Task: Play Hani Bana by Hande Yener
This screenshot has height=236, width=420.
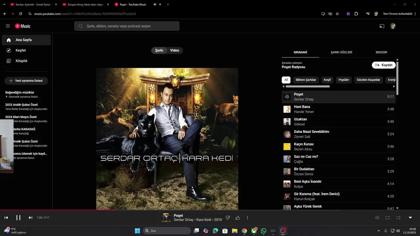Action: click(x=339, y=109)
